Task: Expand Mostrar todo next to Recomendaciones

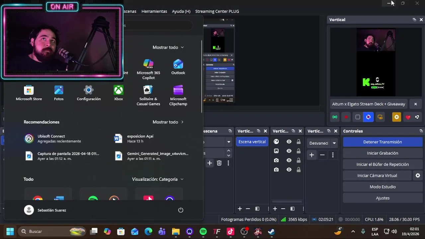Action: [168, 122]
